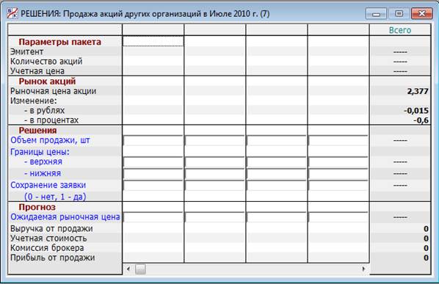Click нижняя price limit input in fourth column
The width and height of the screenshot is (439, 284).
[x=338, y=174]
